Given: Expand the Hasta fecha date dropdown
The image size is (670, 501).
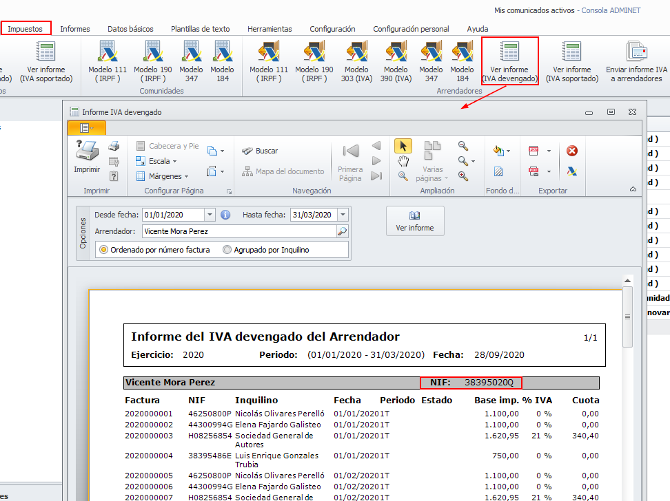Looking at the screenshot, I should coord(343,215).
